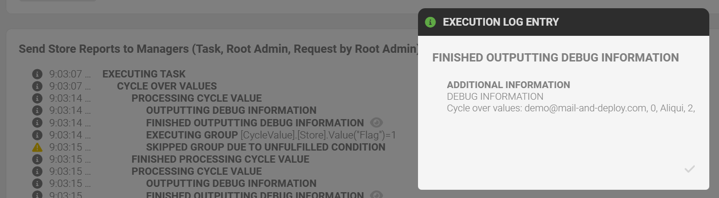
Task: Click info icon on CYCLE OVER VALUES row
Action: click(37, 86)
